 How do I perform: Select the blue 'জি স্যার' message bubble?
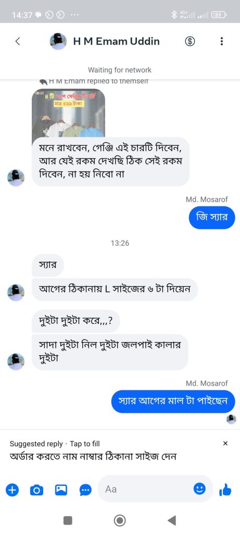pos(212,218)
